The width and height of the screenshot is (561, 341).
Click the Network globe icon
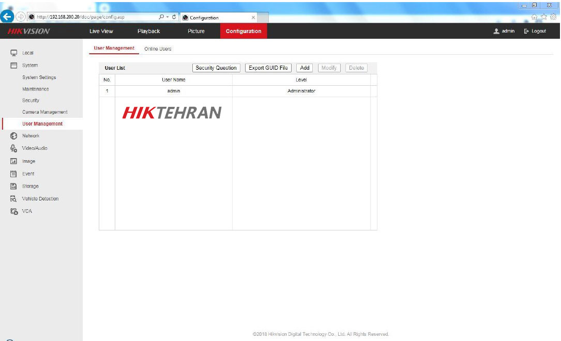pos(13,136)
